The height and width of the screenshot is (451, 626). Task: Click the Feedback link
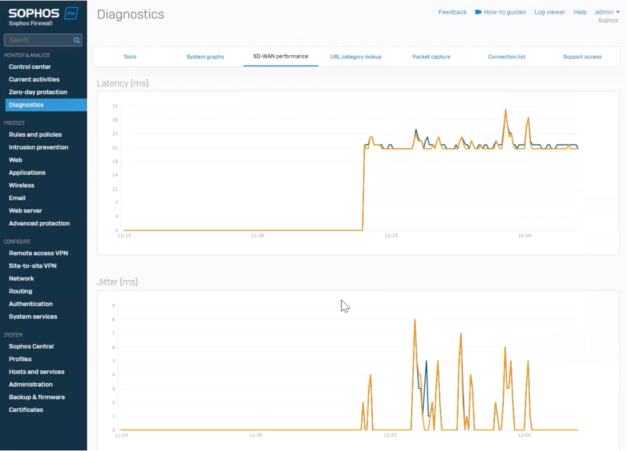(x=452, y=12)
